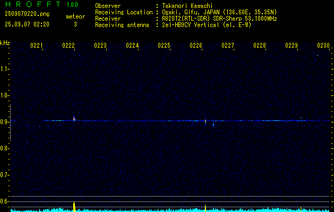The image size is (334, 212).
Task: Click the 0229 time axis label
Action: tap(292, 46)
